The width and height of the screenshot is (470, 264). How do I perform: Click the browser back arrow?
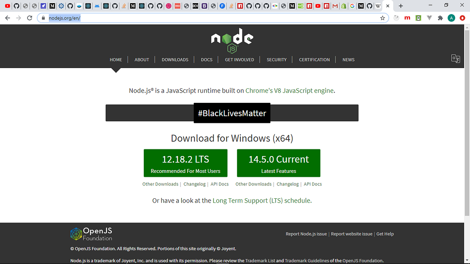click(7, 18)
